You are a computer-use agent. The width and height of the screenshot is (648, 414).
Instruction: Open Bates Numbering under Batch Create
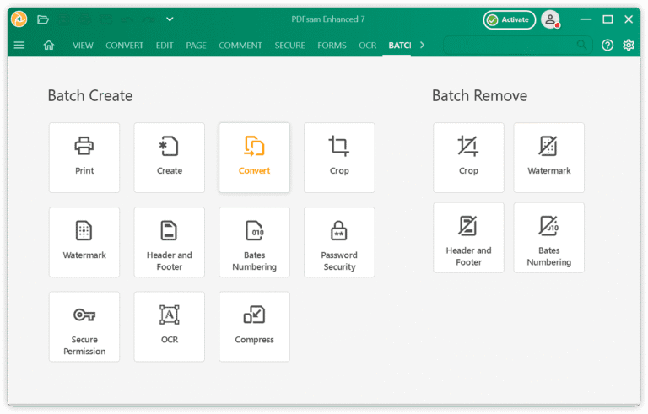tap(255, 242)
